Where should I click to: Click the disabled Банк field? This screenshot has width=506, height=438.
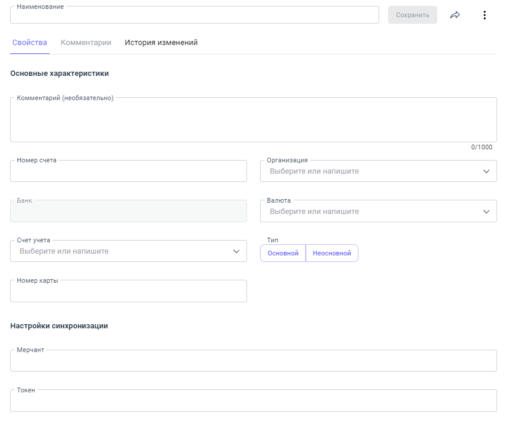(x=128, y=212)
